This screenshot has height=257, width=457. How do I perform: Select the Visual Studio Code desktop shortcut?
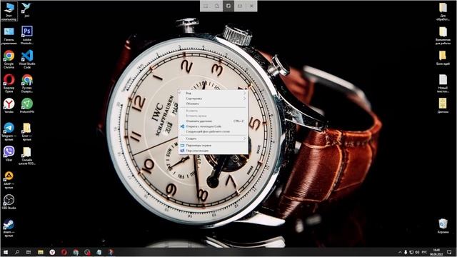(x=27, y=59)
